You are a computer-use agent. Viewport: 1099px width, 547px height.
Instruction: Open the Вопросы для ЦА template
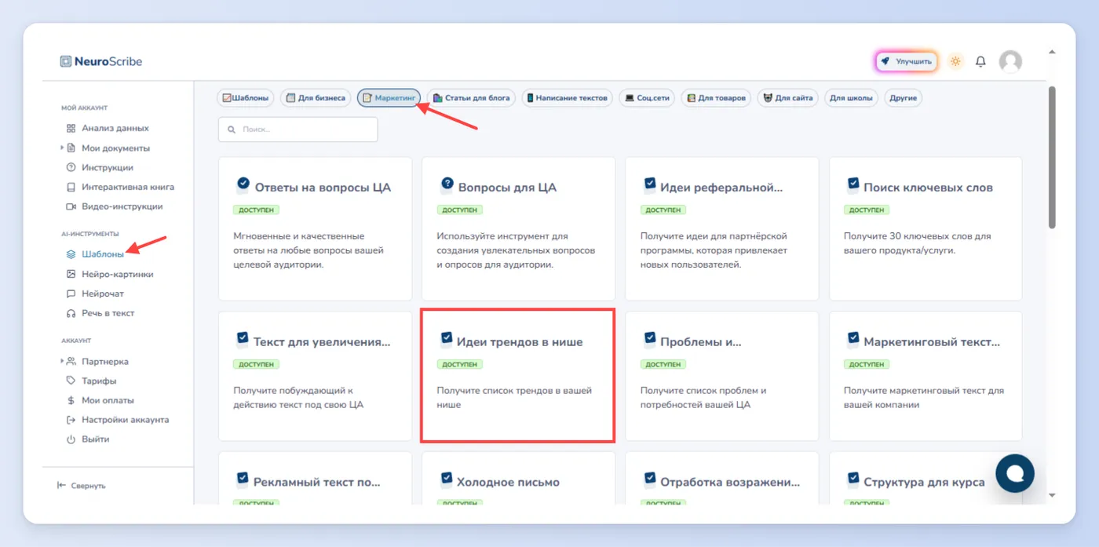pos(518,228)
